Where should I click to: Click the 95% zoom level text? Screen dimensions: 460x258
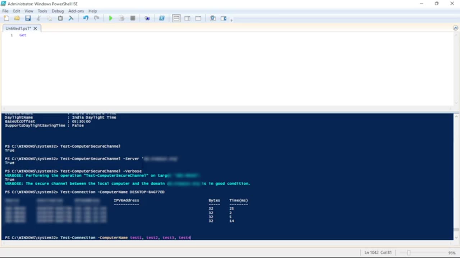pyautogui.click(x=452, y=253)
